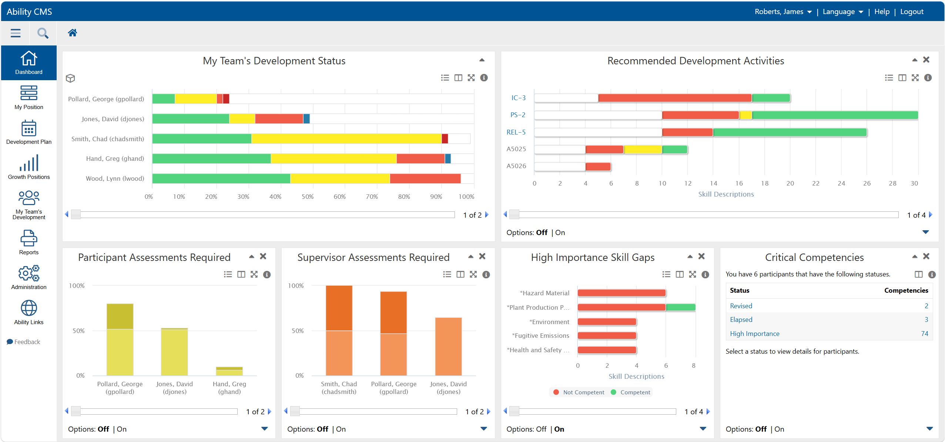Image resolution: width=945 pixels, height=442 pixels.
Task: Close Recommended Development Activities panel
Action: click(x=926, y=59)
